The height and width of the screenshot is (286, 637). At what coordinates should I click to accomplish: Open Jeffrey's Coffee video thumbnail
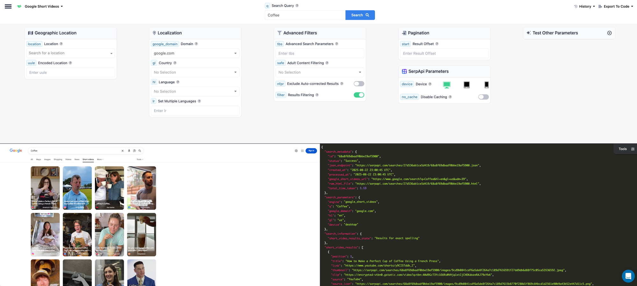point(110,188)
